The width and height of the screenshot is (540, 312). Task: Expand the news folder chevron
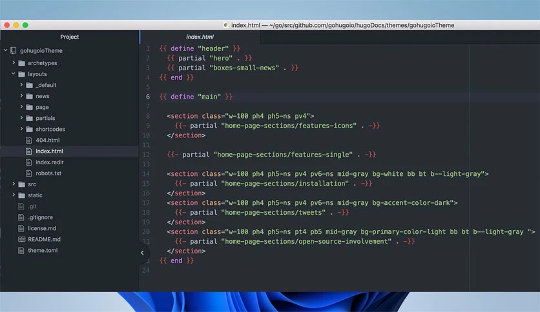pos(21,95)
